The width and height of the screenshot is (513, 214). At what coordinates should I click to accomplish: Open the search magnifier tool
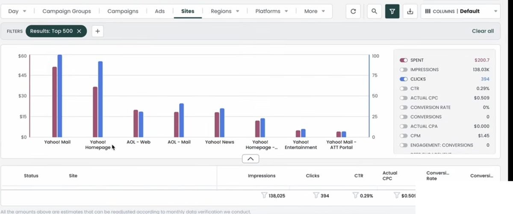coord(374,12)
